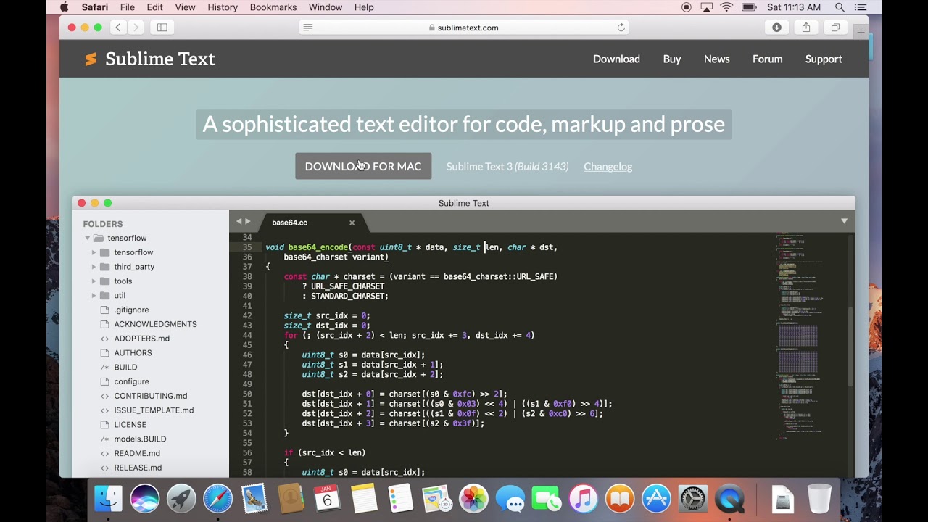Reload the sublimetext.com page
The height and width of the screenshot is (522, 928).
[621, 28]
